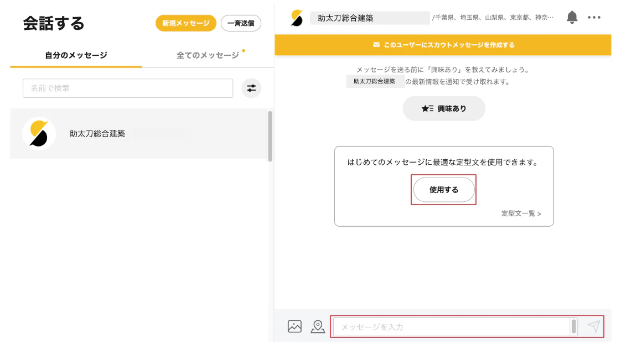Toggle the 興味あり star button
621x350 pixels.
click(x=444, y=108)
